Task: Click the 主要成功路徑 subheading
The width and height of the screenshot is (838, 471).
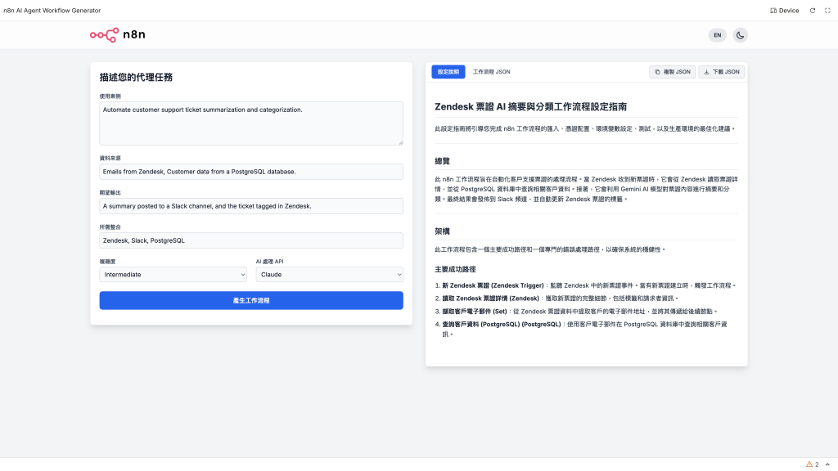Action: coord(455,270)
